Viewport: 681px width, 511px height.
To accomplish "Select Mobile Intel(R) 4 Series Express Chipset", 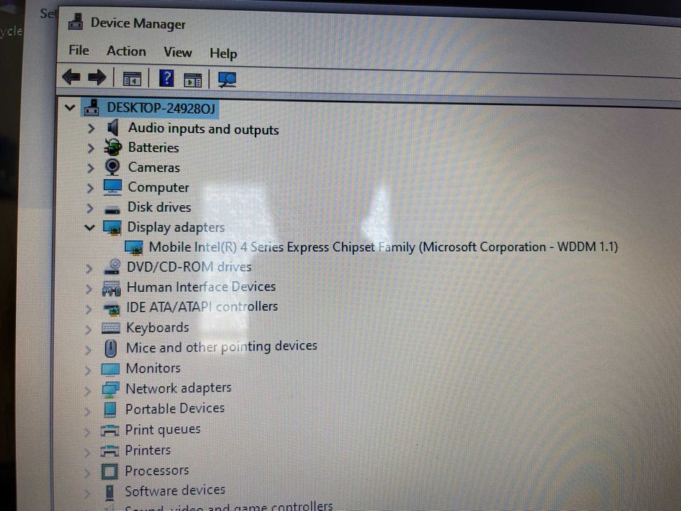I will coord(383,247).
